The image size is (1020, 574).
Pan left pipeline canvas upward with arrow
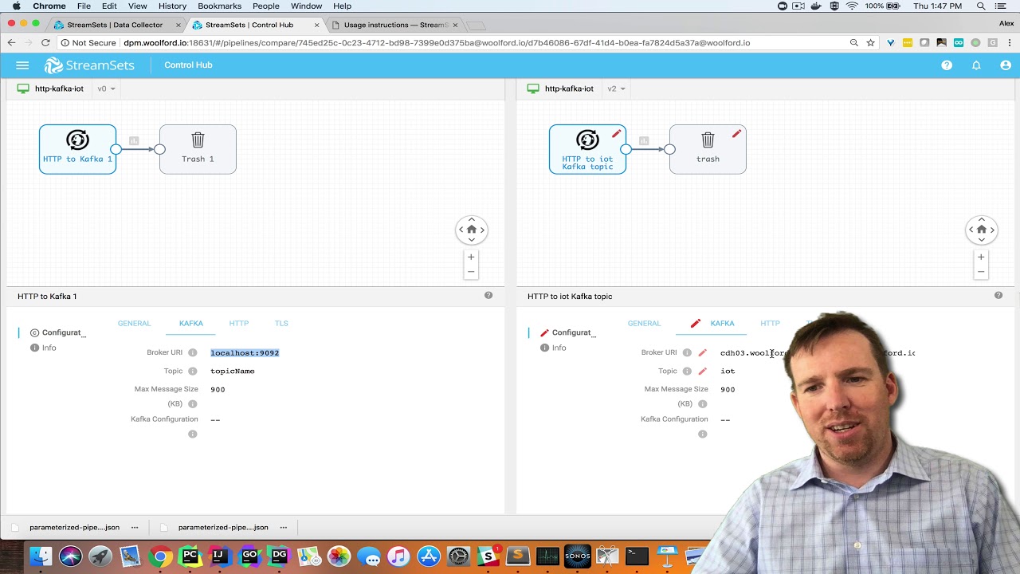click(471, 219)
